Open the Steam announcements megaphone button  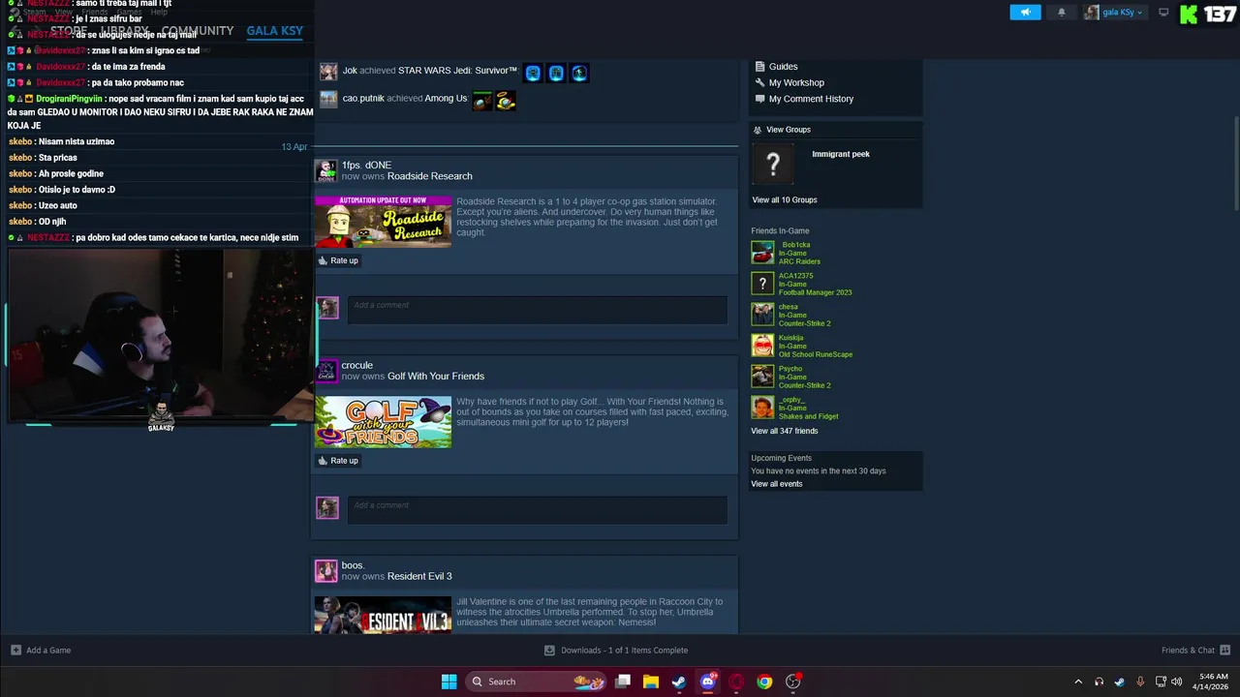pyautogui.click(x=1025, y=13)
